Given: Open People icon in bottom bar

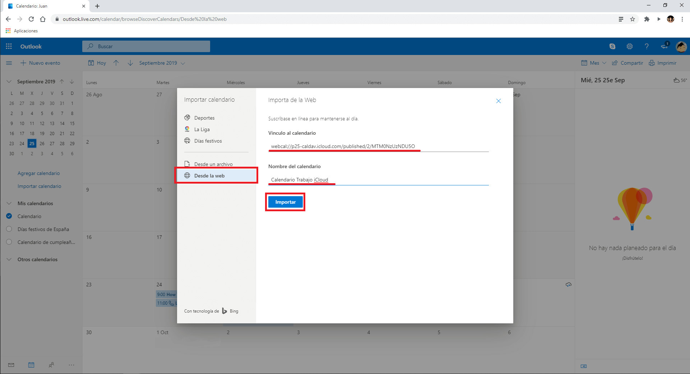Looking at the screenshot, I should click(x=51, y=365).
